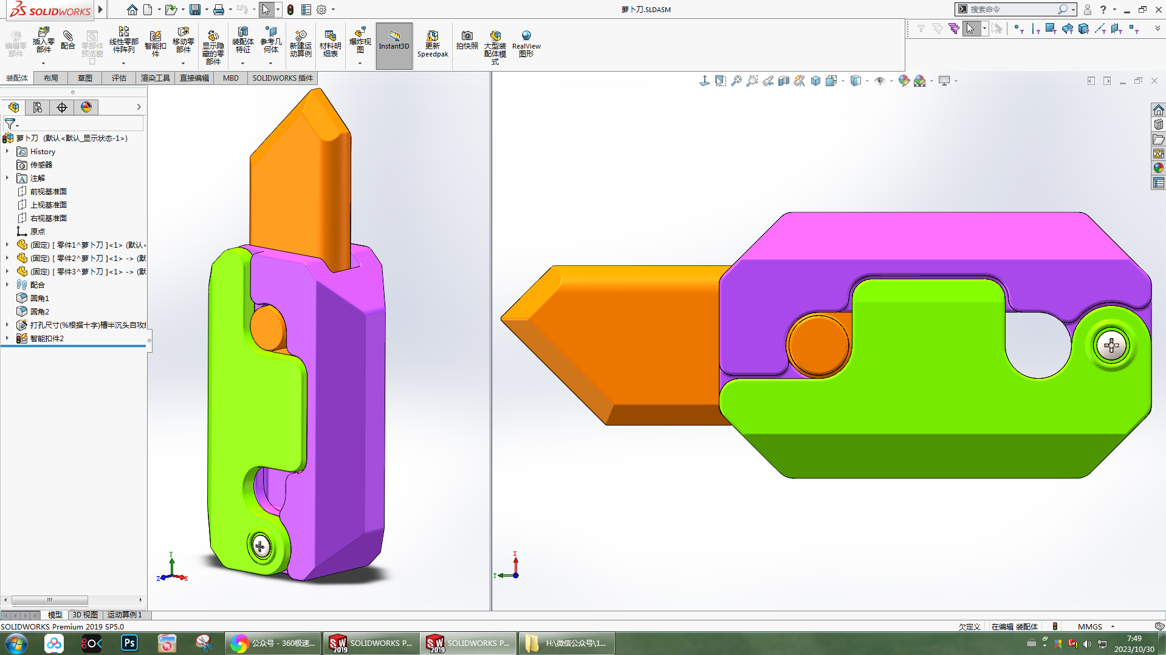
Task: Print the document using the printer icon
Action: coord(219,10)
